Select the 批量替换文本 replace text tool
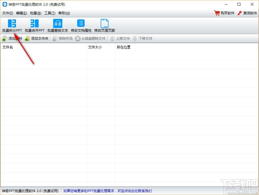259x195 pixels. point(58,26)
